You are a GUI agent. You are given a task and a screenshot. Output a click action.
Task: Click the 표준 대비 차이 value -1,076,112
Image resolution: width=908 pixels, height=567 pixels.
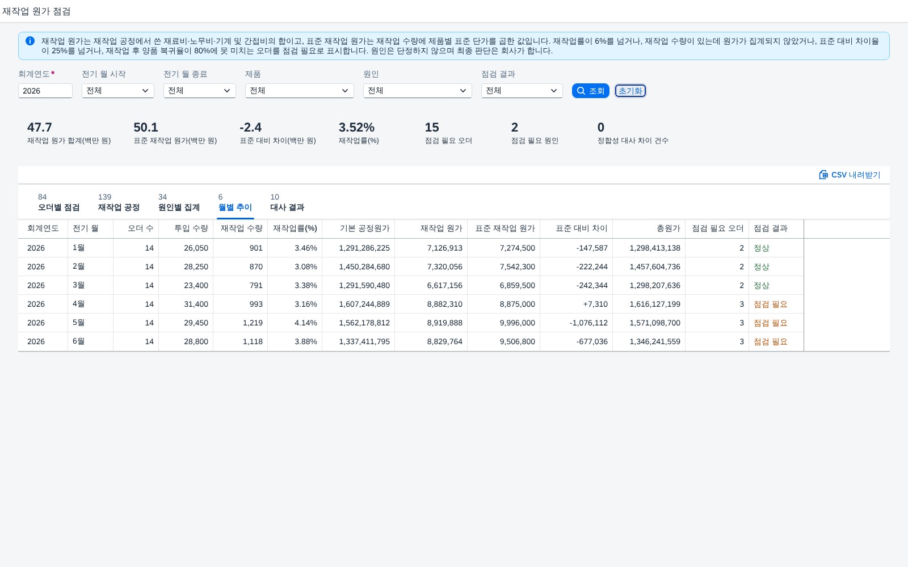click(588, 323)
